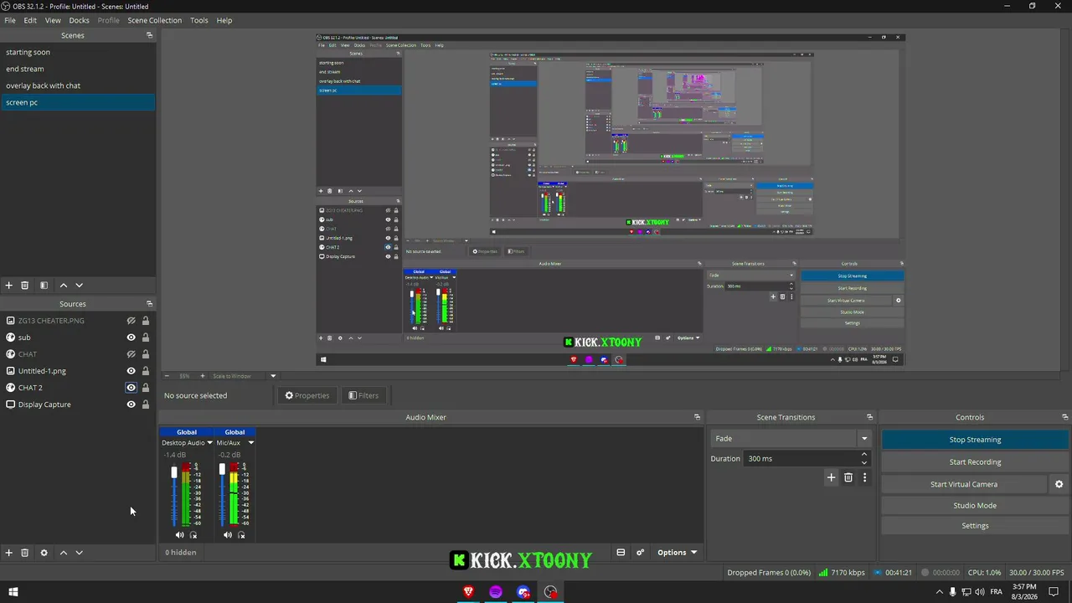This screenshot has width=1072, height=603.
Task: Undock the Sources panel
Action: coord(149,304)
